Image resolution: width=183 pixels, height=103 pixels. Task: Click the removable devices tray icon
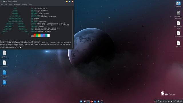tap(166, 101)
